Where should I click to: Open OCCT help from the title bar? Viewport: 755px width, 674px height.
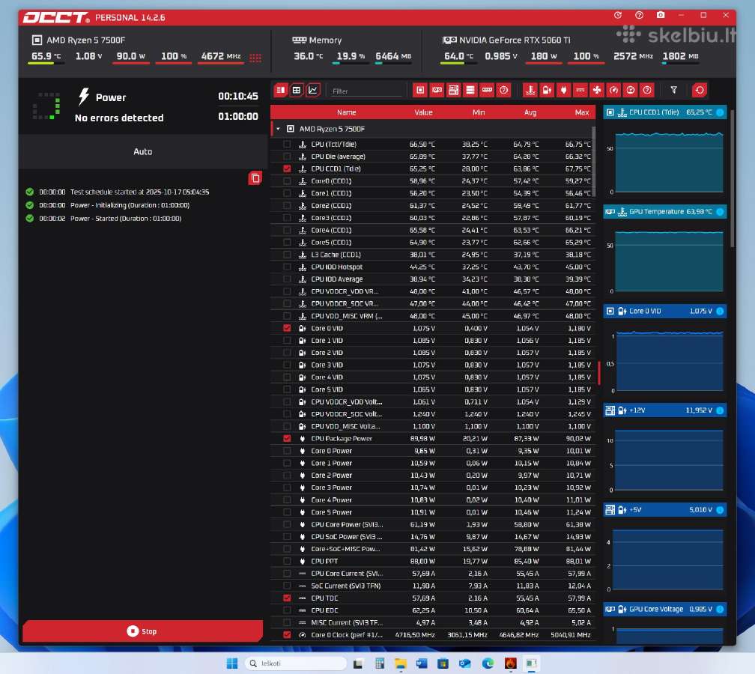coord(639,15)
